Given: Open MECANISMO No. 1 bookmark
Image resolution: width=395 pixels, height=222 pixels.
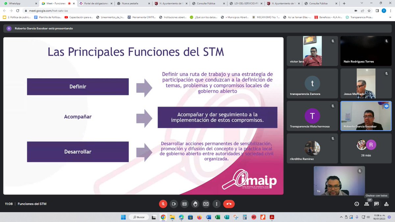Looking at the screenshot, I should pyautogui.click(x=266, y=17).
